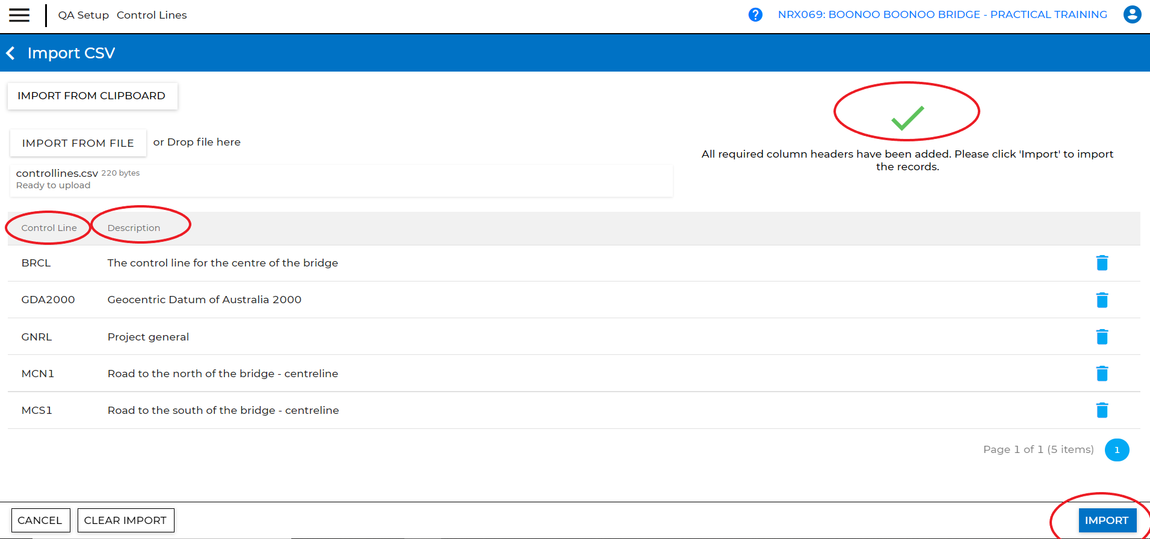This screenshot has height=539, width=1150.
Task: Go back using the Import CSV arrow
Action: [x=11, y=53]
